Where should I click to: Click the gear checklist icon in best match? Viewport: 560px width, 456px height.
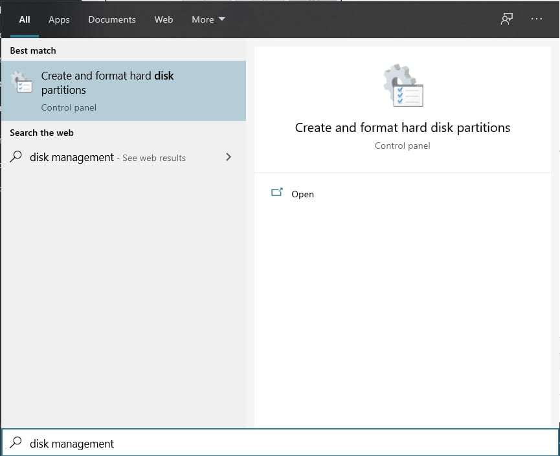tap(21, 82)
